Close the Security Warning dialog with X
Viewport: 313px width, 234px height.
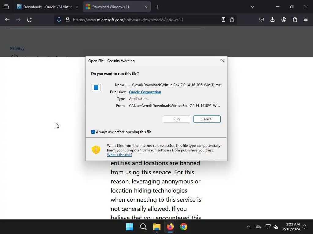(223, 61)
